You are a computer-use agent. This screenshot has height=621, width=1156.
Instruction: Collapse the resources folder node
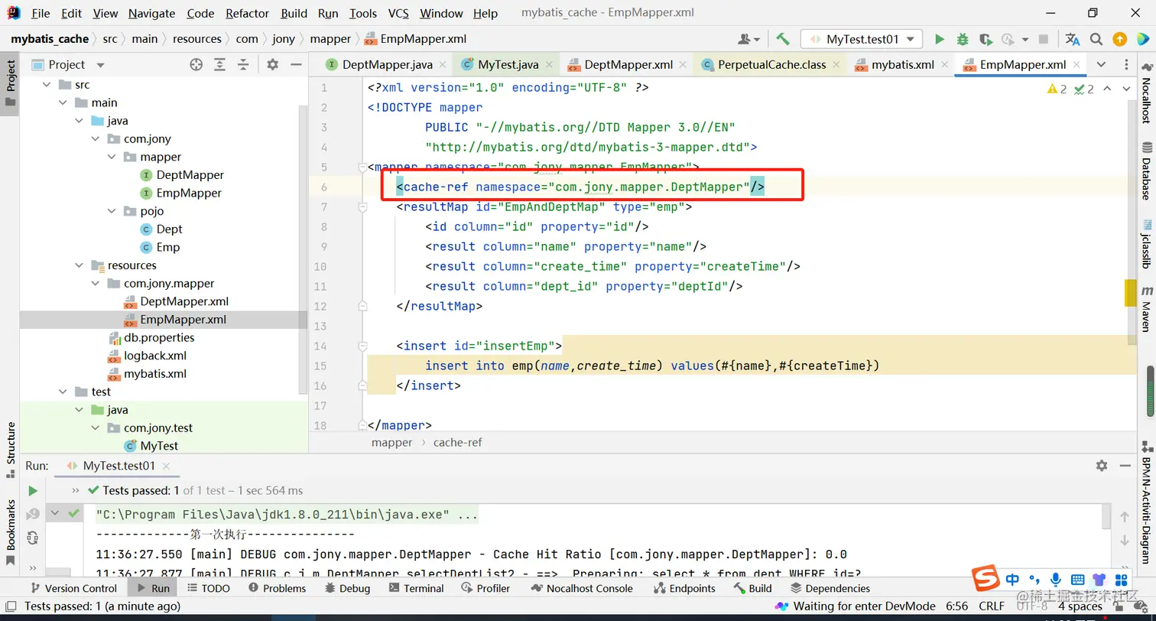pos(79,265)
